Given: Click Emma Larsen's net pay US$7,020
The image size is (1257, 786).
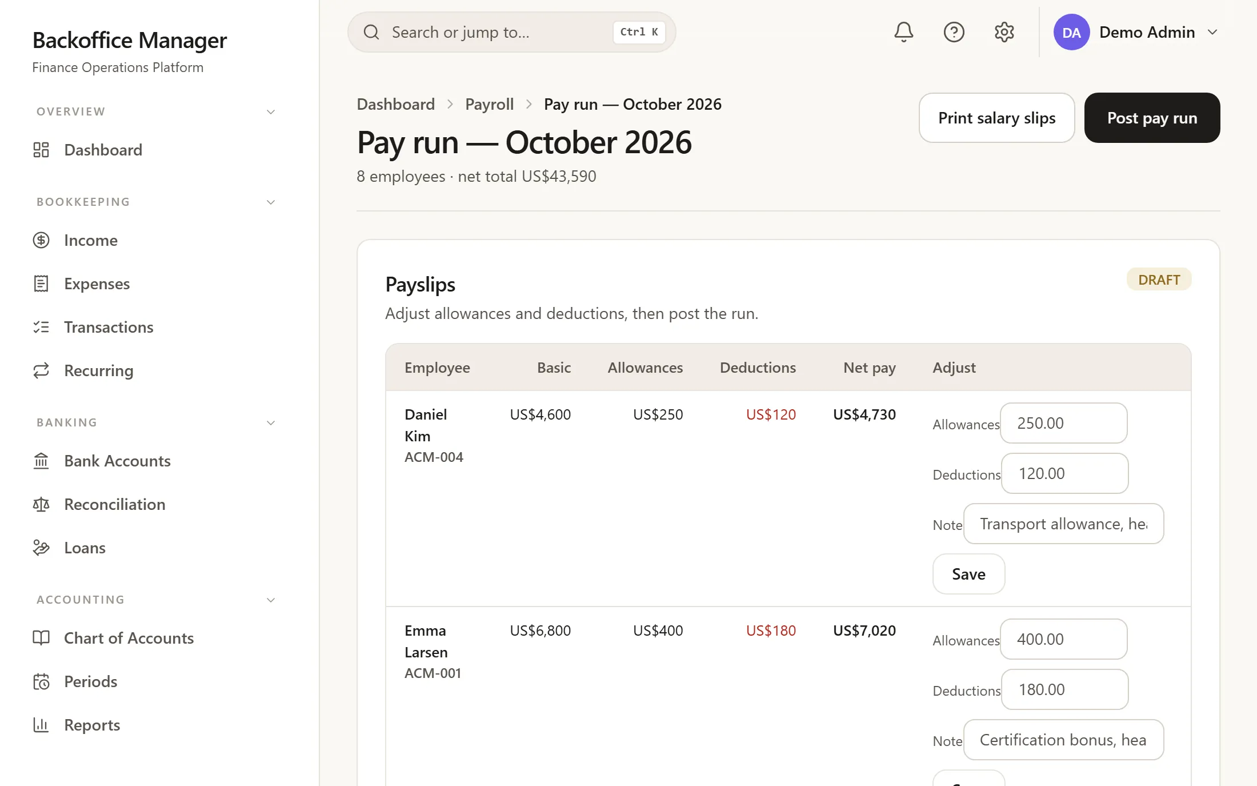Looking at the screenshot, I should [x=864, y=631].
